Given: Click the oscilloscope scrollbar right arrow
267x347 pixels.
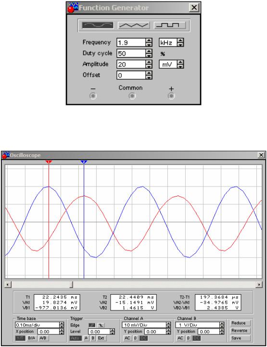Looking at the screenshot, I should [259, 285].
